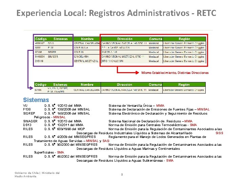Click red caption 'Mismo Establecimiento, Distintas Direcciones'

tap(175, 73)
